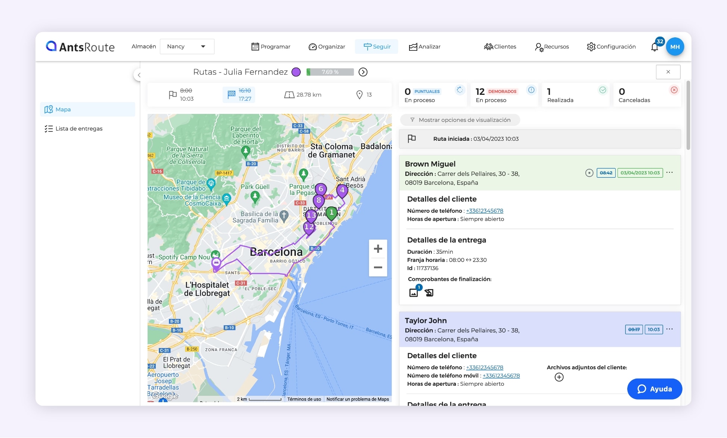Viewport: 727px width, 438px height.
Task: Click the Ayuda help button
Action: click(x=655, y=389)
